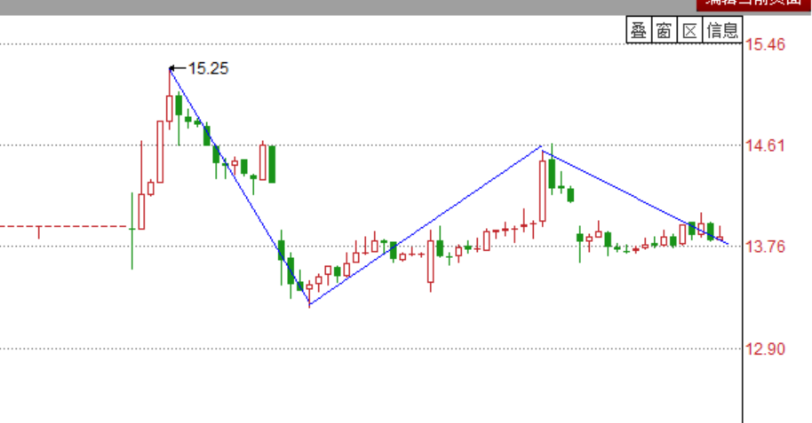Screen dimensions: 812x423
Task: Click the 区 range statistics button
Action: click(x=689, y=30)
